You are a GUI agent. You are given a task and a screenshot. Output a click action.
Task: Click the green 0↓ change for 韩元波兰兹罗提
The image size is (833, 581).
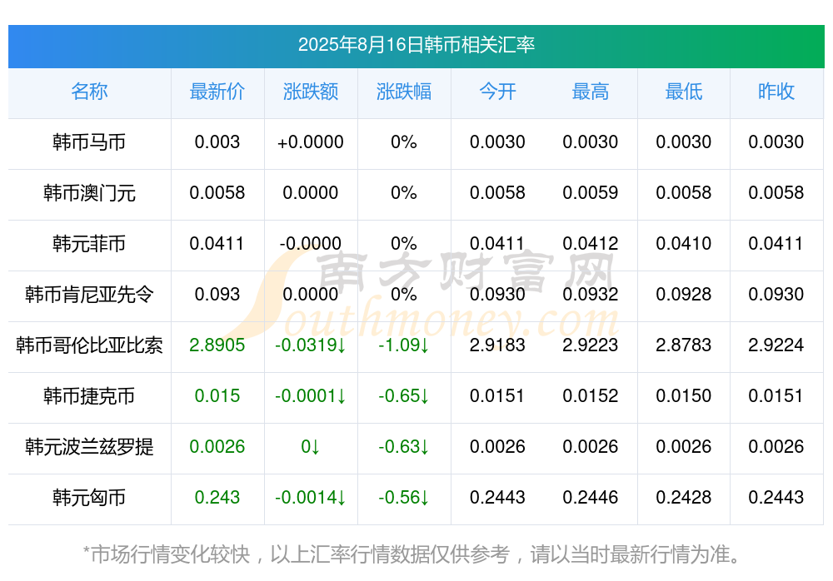(x=310, y=447)
